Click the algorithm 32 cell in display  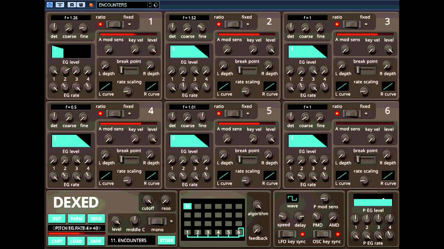pyautogui.click(x=187, y=206)
